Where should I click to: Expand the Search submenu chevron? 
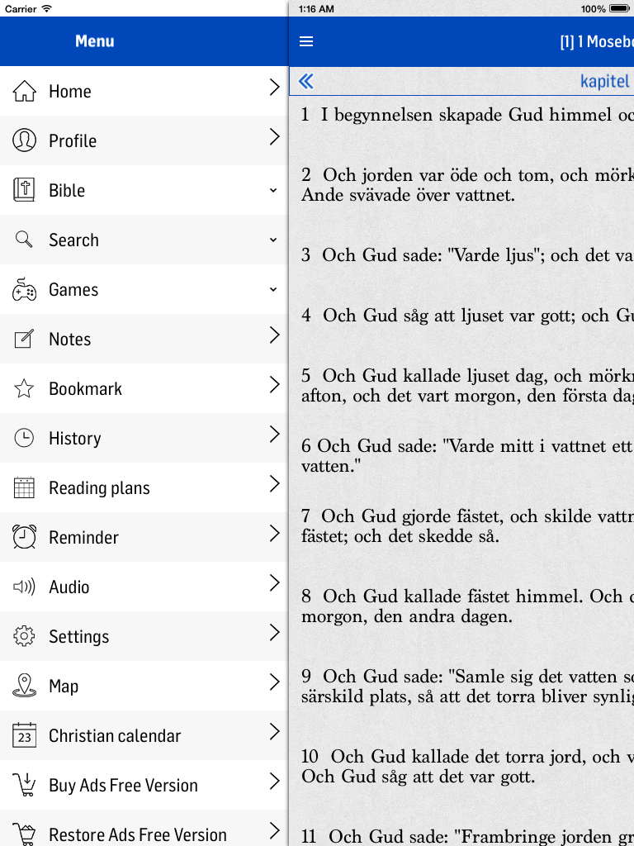tap(273, 240)
